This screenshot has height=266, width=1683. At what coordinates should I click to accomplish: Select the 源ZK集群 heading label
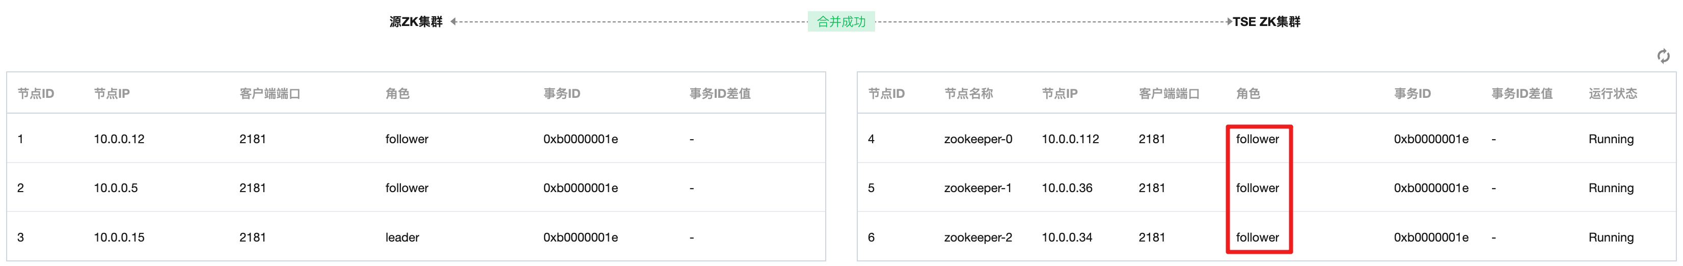click(416, 21)
